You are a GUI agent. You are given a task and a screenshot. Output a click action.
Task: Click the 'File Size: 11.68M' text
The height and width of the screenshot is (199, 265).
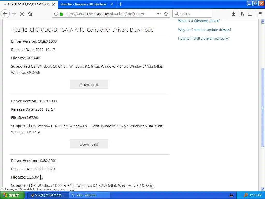25,177
